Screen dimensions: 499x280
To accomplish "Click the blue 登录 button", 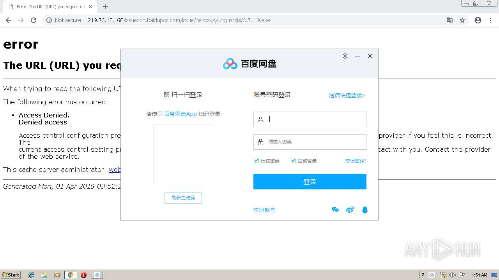I will pyautogui.click(x=310, y=182).
